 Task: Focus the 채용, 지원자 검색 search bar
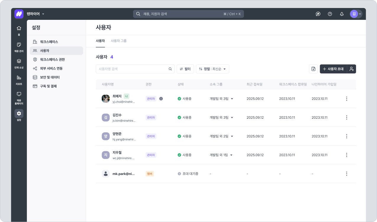(188, 14)
